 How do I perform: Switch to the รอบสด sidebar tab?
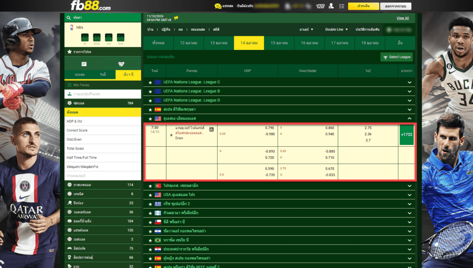[79, 74]
